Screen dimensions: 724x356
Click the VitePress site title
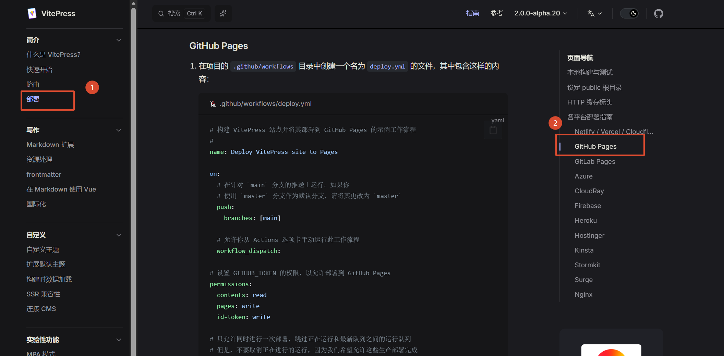(x=58, y=13)
